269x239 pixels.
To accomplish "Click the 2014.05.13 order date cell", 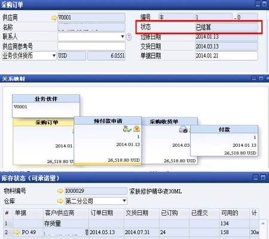I will click(x=106, y=232).
